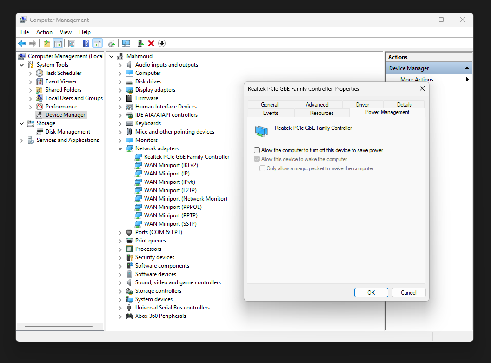Click the left pane horizontal scrollbar
Image resolution: width=491 pixels, height=363 pixels.
[59, 326]
